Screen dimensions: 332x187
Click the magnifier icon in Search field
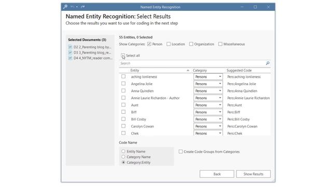pos(268,63)
